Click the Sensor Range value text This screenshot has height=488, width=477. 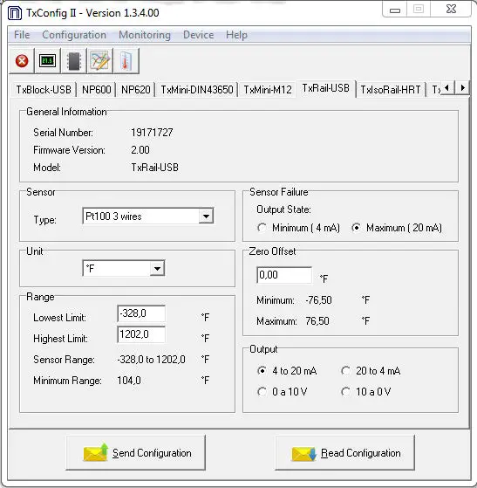tap(151, 360)
